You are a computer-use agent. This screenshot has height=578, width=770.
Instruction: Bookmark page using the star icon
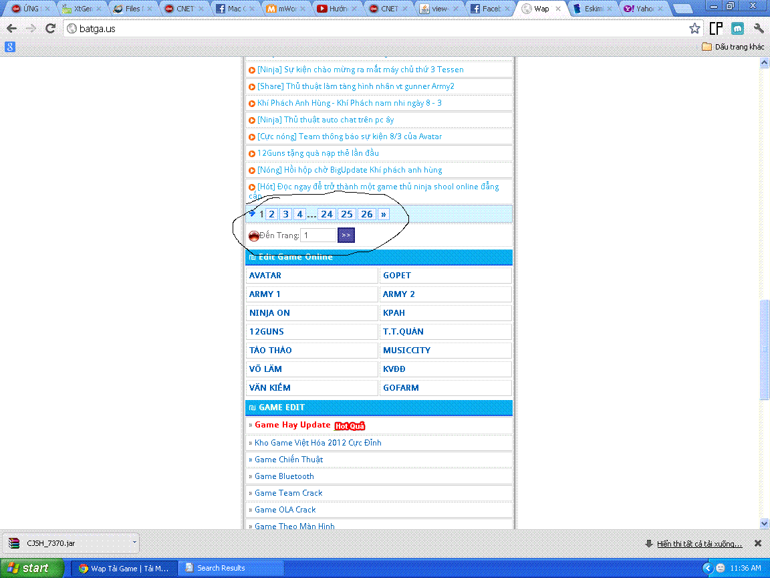coord(694,29)
